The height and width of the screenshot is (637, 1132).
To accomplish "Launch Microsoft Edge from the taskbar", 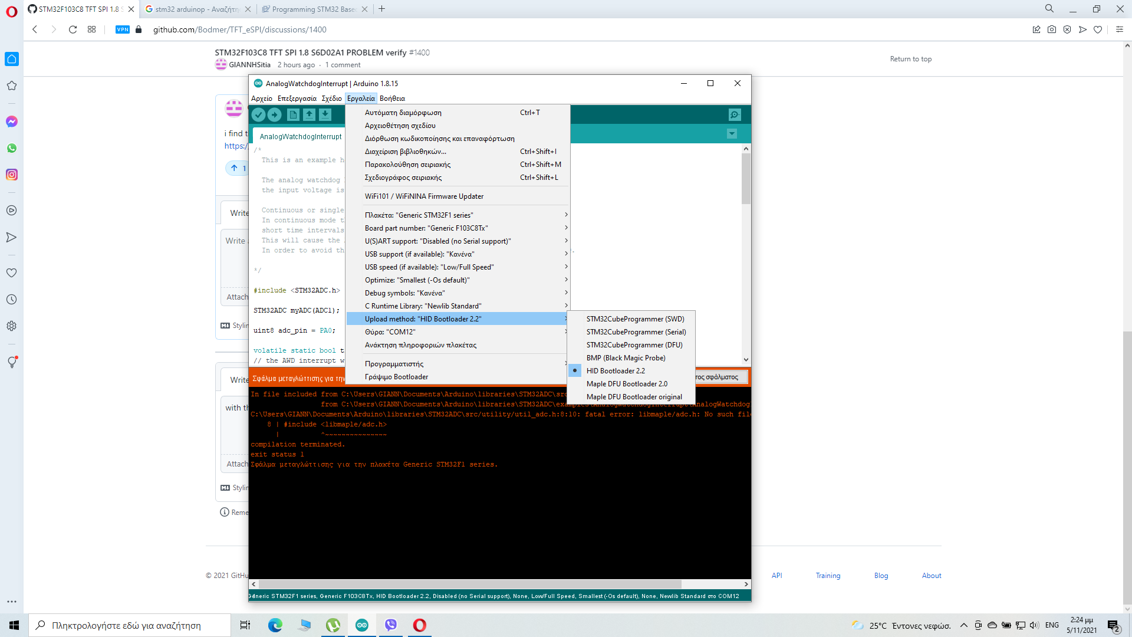I will 275,625.
